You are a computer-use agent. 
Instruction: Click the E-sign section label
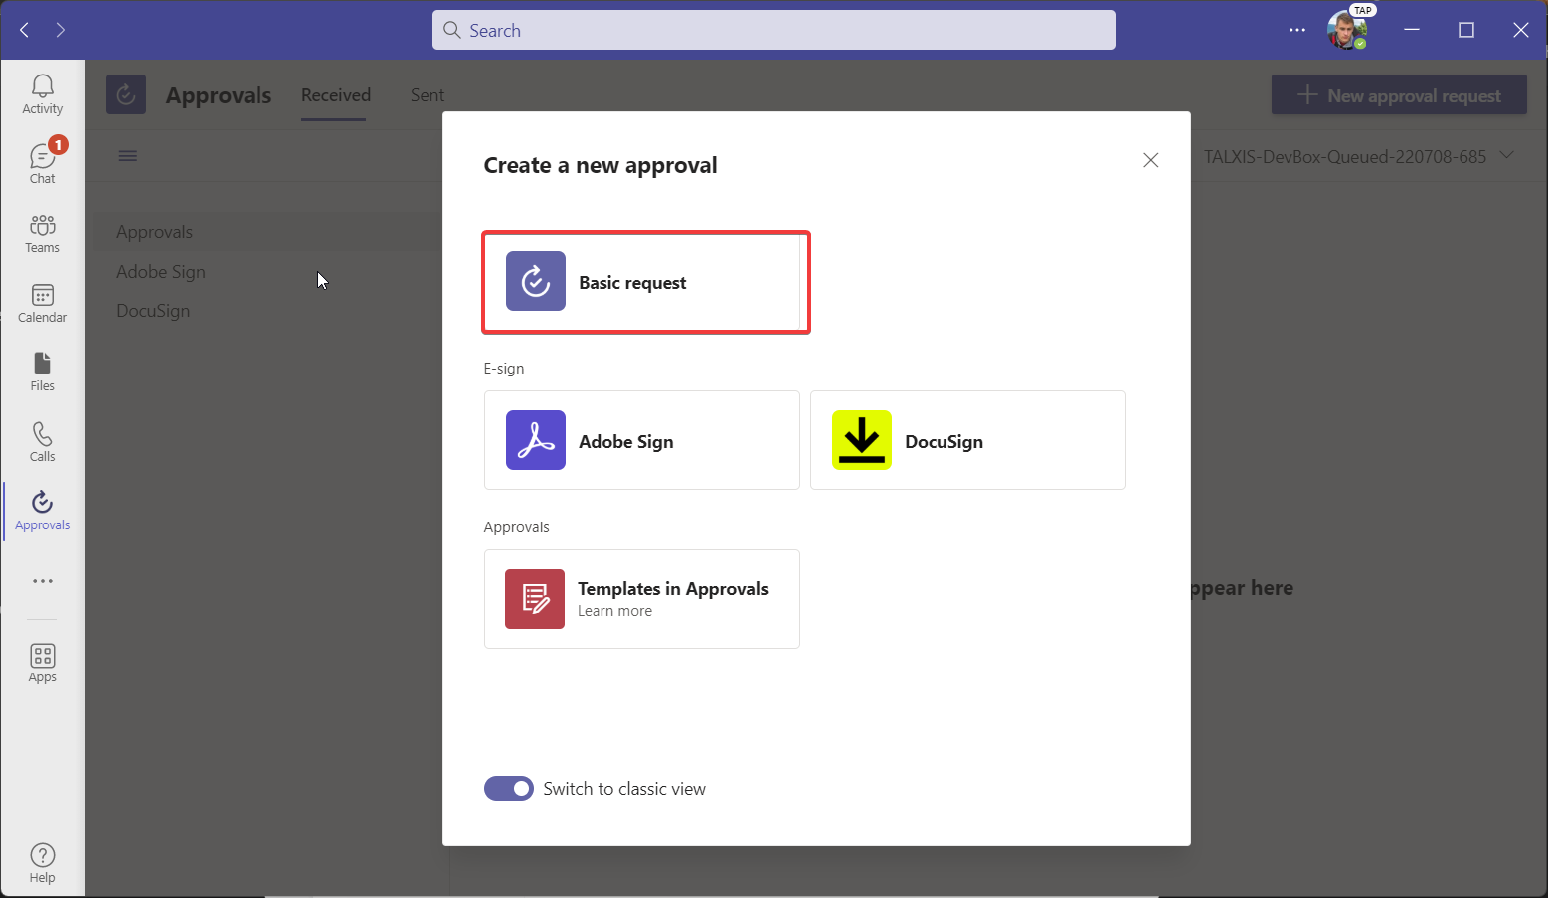(504, 369)
